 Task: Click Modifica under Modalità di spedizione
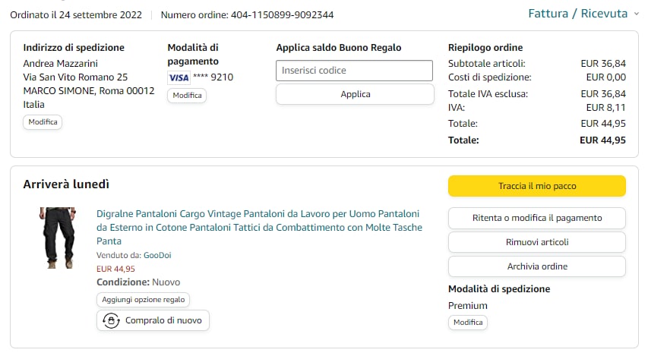468,323
